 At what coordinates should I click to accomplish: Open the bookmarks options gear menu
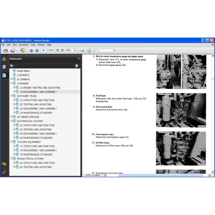[12, 66]
